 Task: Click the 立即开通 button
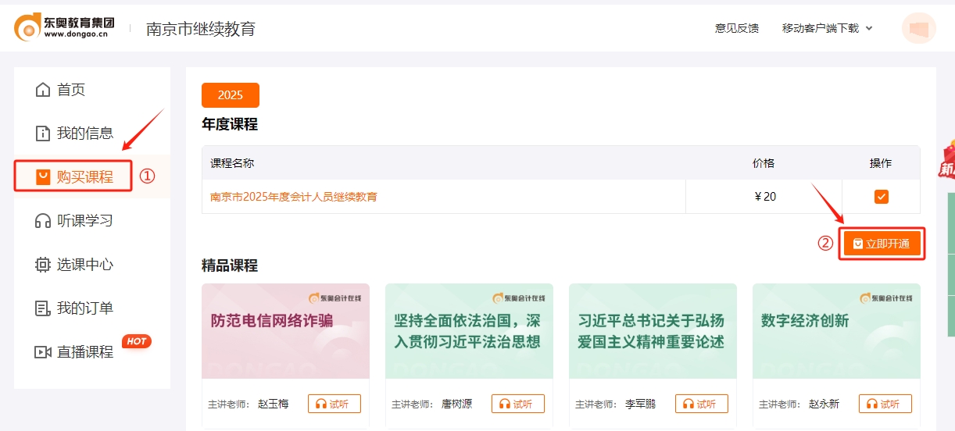tap(882, 244)
